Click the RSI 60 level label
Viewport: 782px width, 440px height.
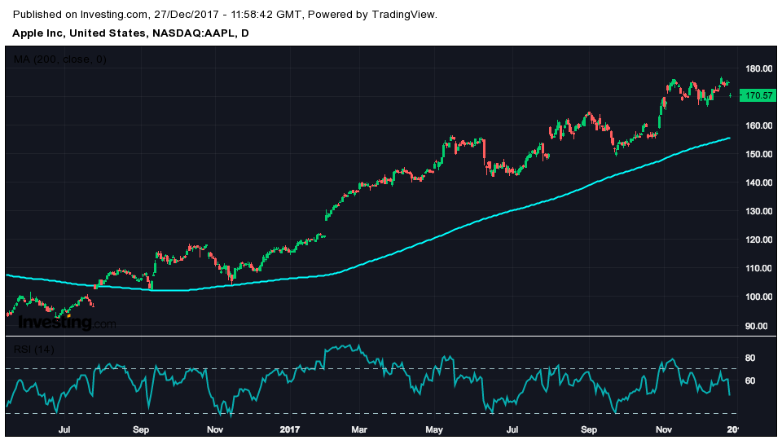click(x=750, y=381)
